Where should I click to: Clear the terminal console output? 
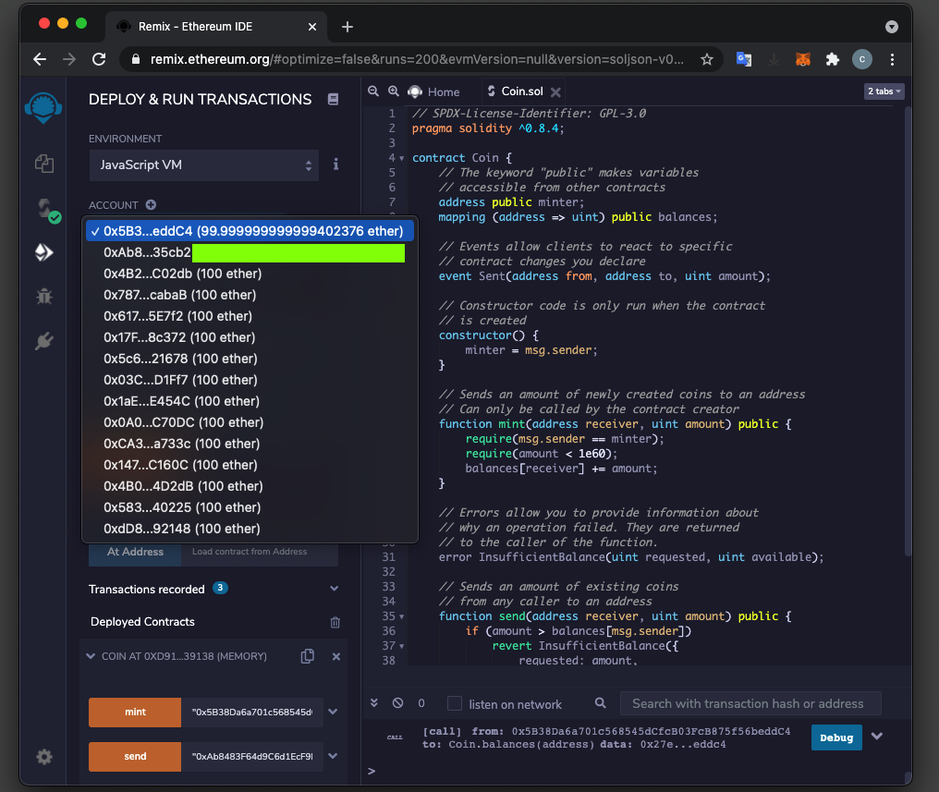tap(397, 703)
